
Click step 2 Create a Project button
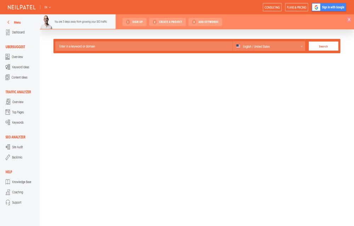(x=167, y=22)
